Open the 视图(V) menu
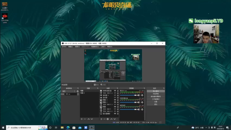The image size is (231, 130). coord(77,47)
